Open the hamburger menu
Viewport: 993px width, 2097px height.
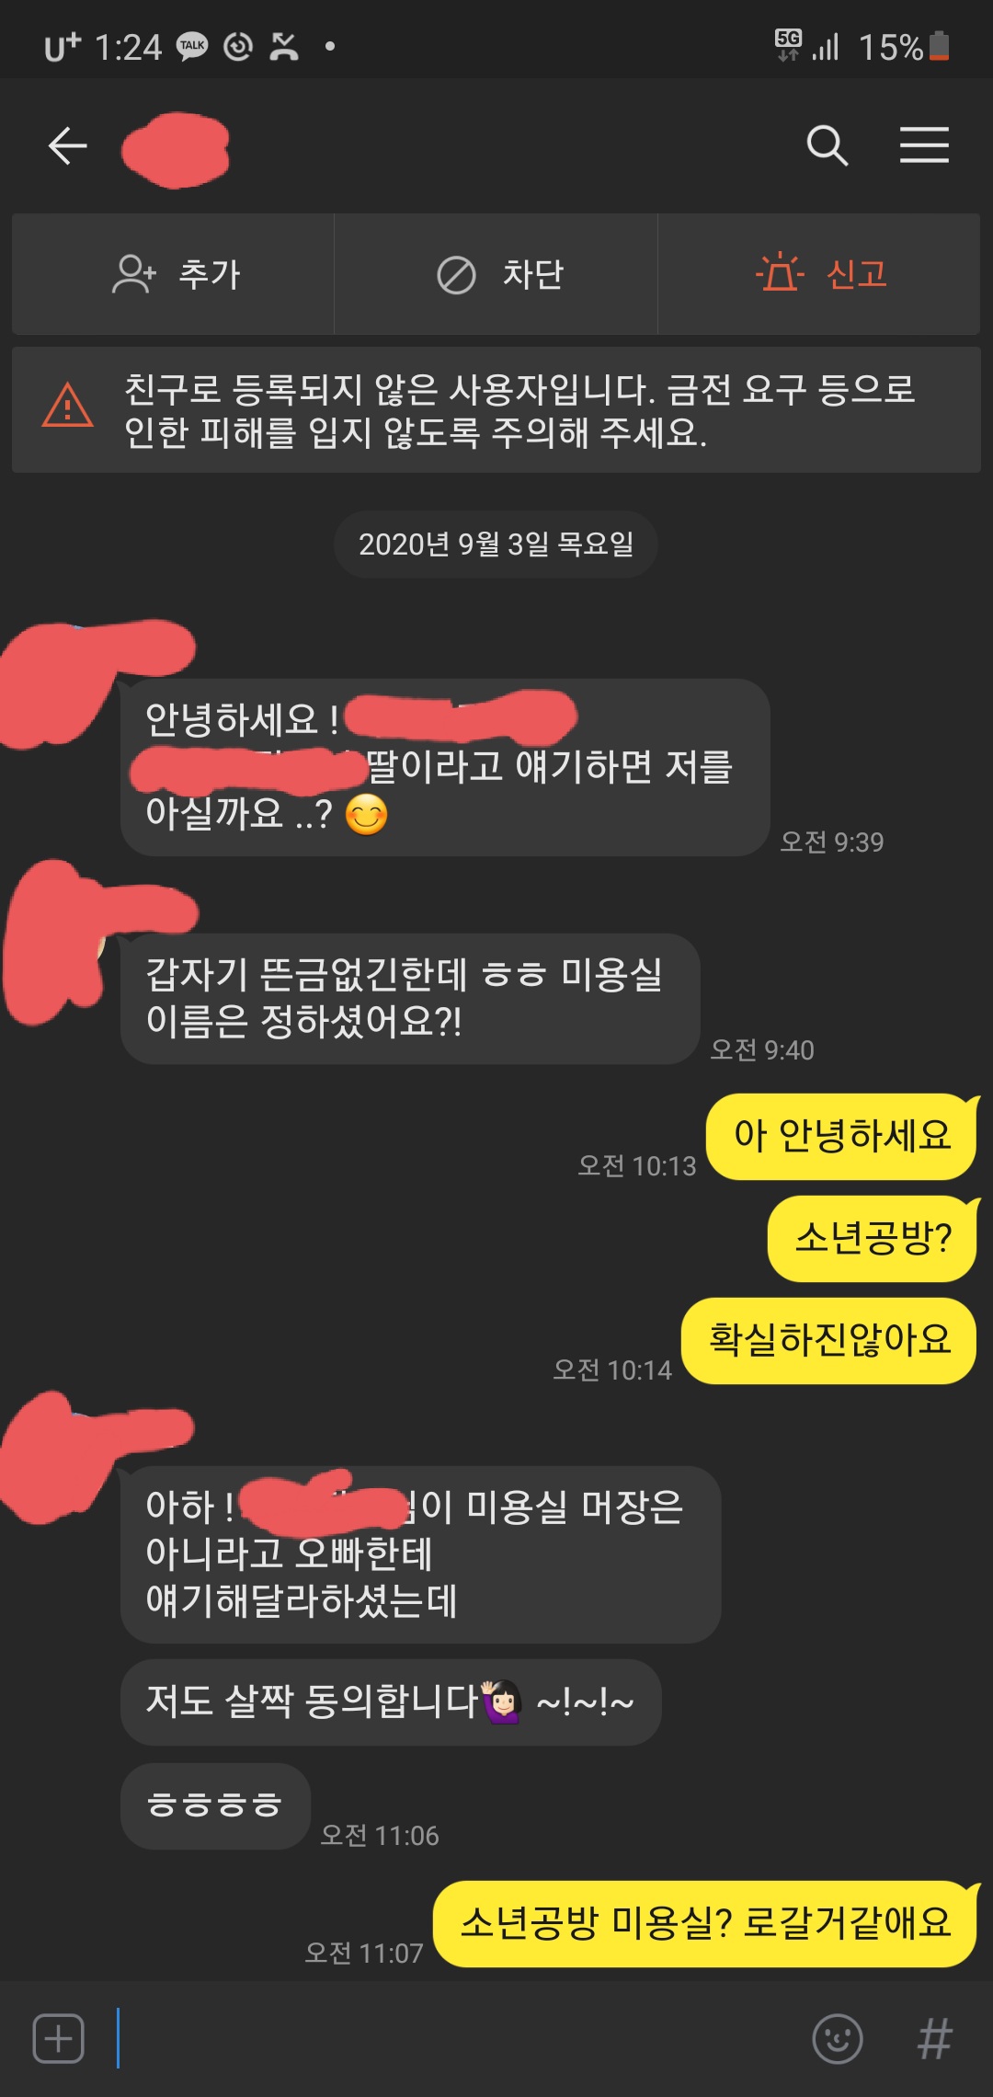pos(924,145)
